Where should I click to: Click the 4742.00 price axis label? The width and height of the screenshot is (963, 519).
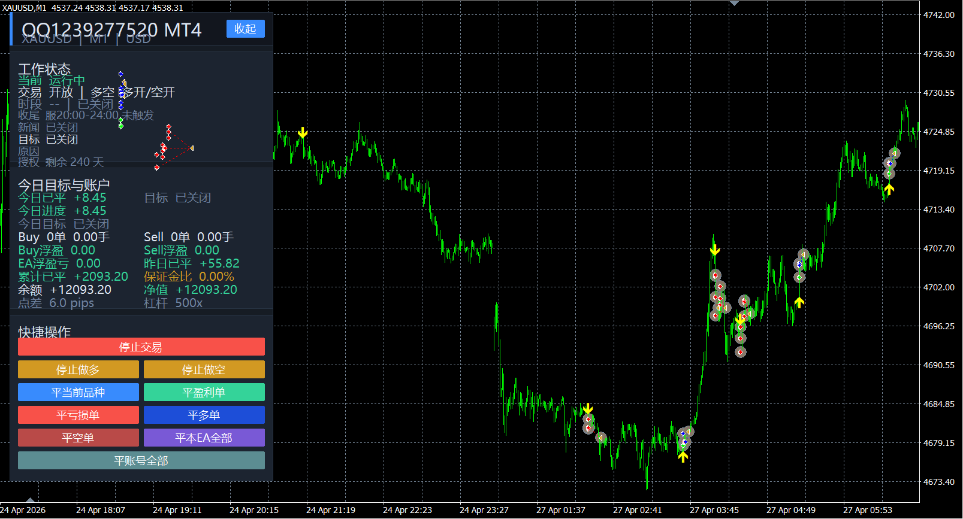pos(939,15)
